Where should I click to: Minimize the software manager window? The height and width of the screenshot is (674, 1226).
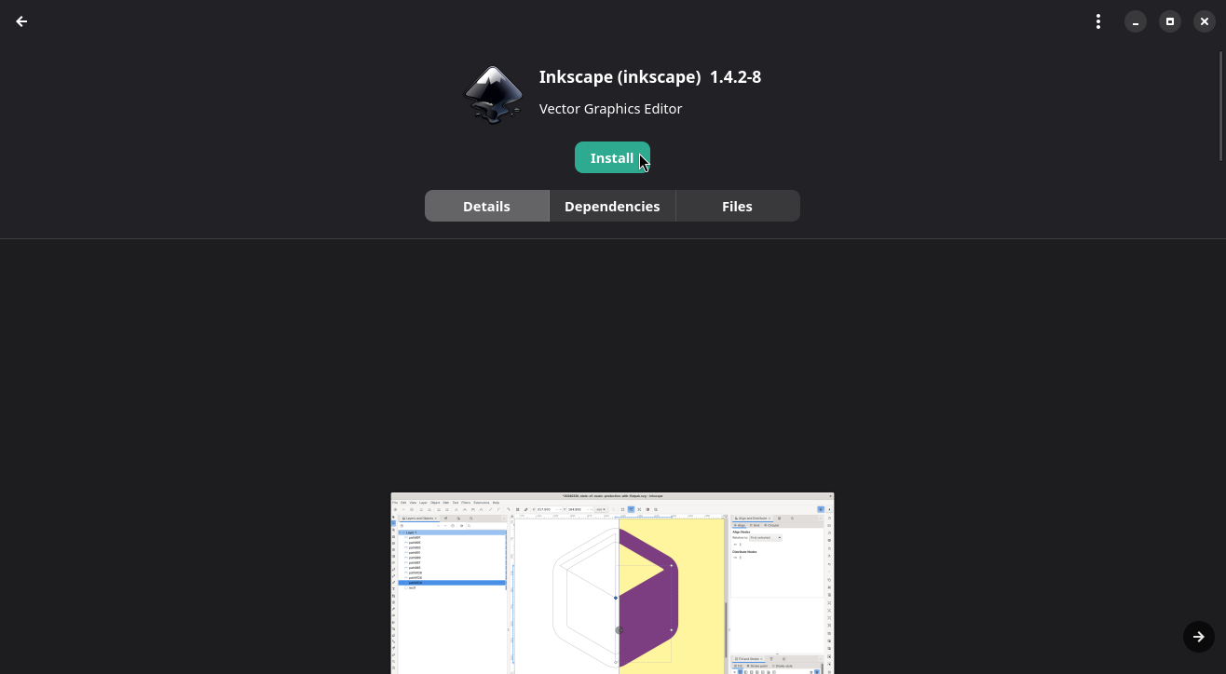click(x=1135, y=21)
